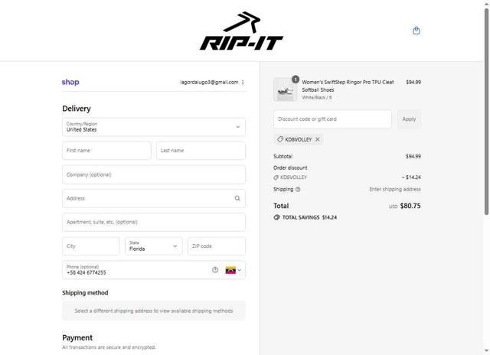The height and width of the screenshot is (355, 490).
Task: Click the − $14.24 discount amount
Action: click(411, 177)
